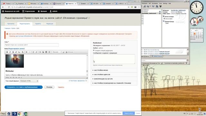This screenshot has height=116, width=206.
Task: Click the browser address bar
Action: (x=70, y=7)
